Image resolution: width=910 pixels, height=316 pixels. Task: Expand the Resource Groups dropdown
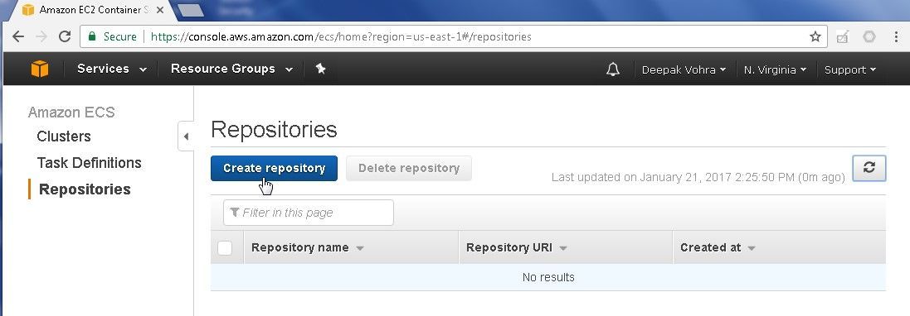pos(231,69)
